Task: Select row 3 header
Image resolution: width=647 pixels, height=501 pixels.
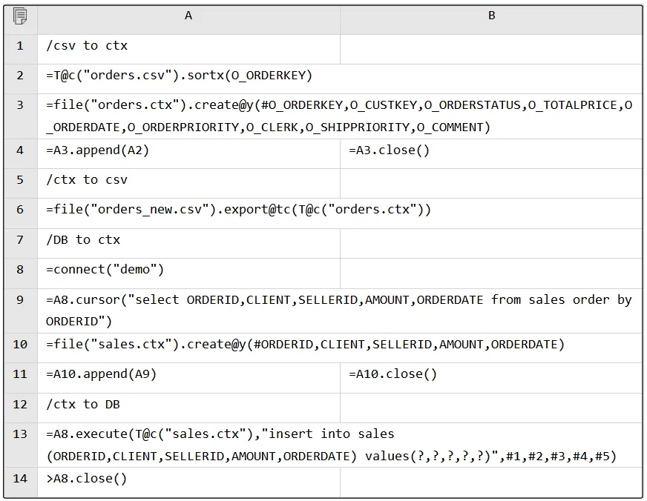Action: pos(20,105)
